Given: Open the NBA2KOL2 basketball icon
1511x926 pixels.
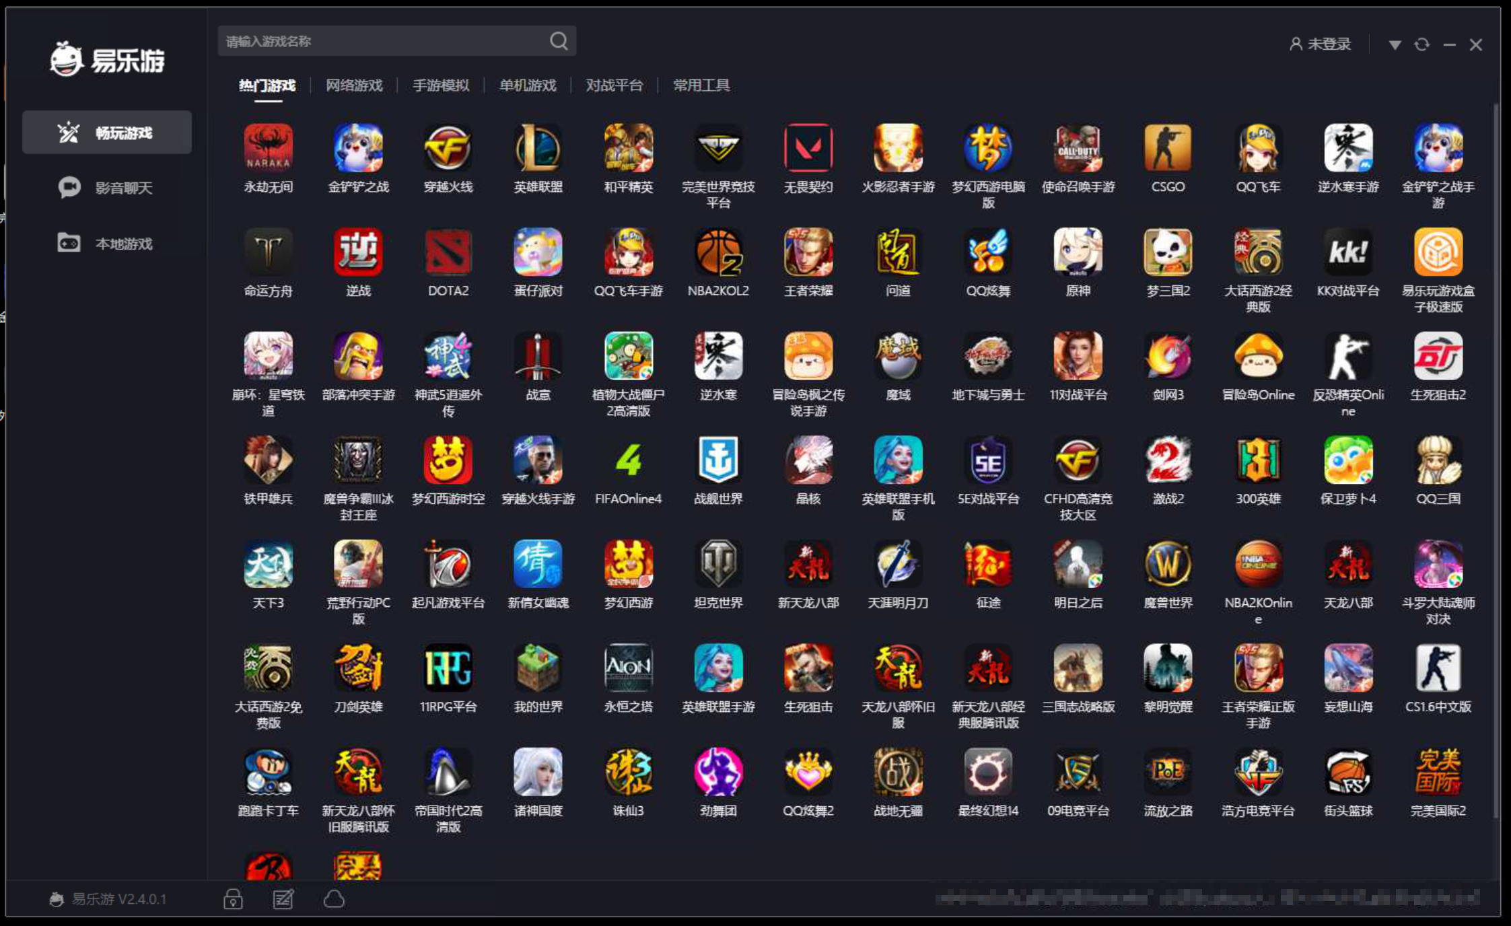Looking at the screenshot, I should pos(718,252).
